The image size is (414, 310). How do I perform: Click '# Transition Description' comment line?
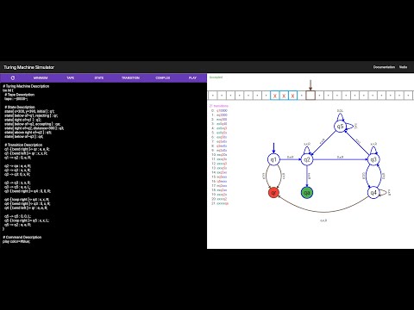point(23,145)
